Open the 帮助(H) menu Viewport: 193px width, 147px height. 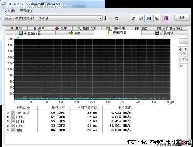(x=26, y=11)
